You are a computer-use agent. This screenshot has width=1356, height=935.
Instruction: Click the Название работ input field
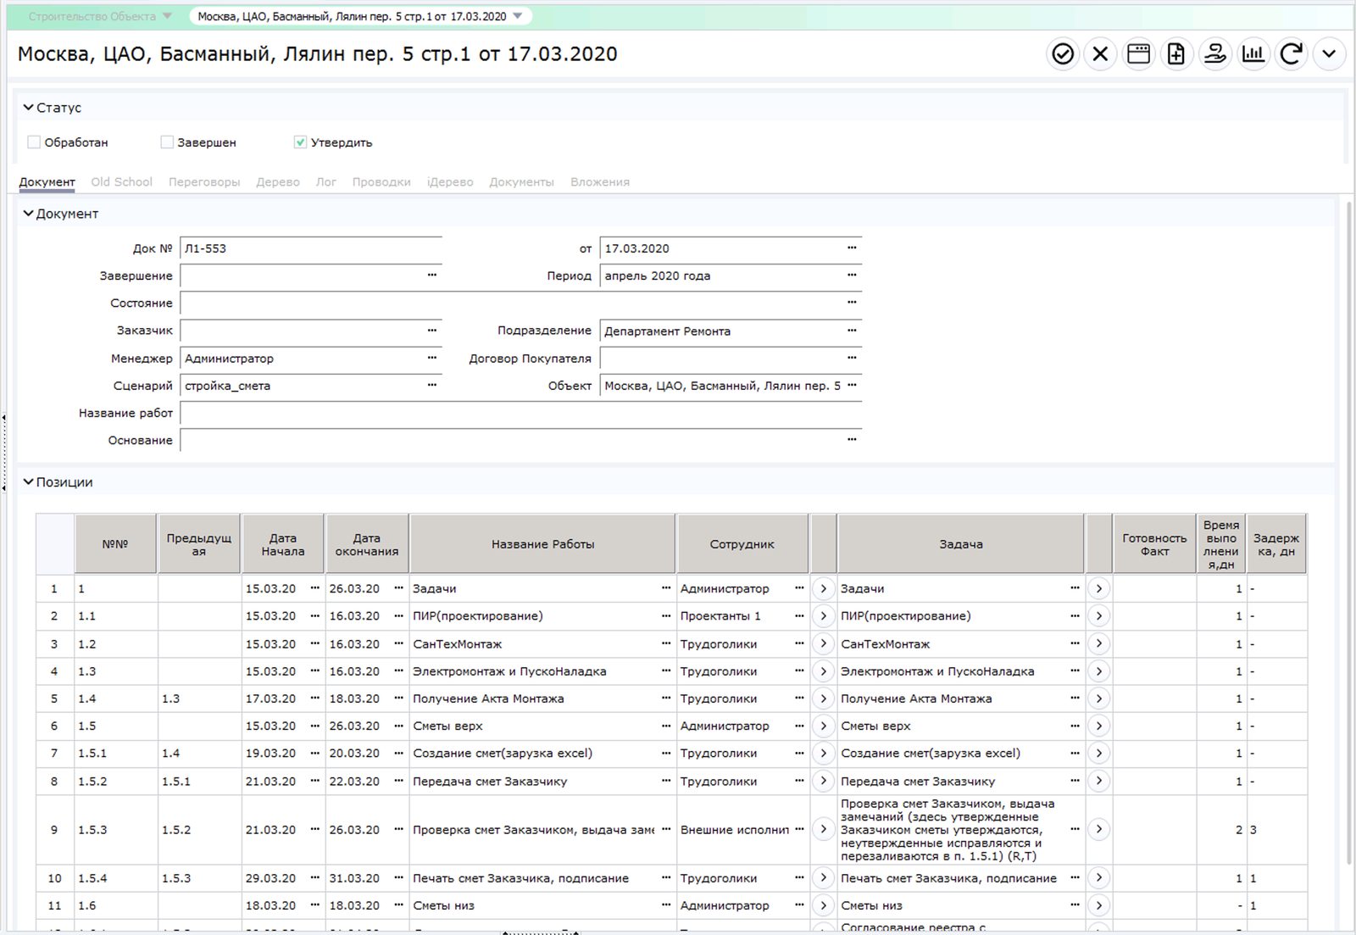pyautogui.click(x=520, y=413)
